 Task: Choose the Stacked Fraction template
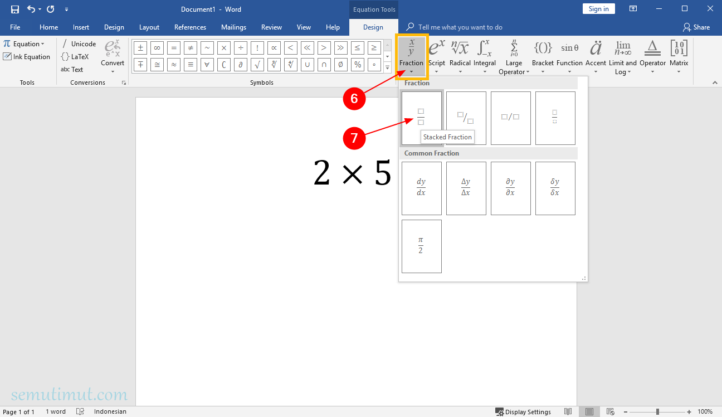421,118
